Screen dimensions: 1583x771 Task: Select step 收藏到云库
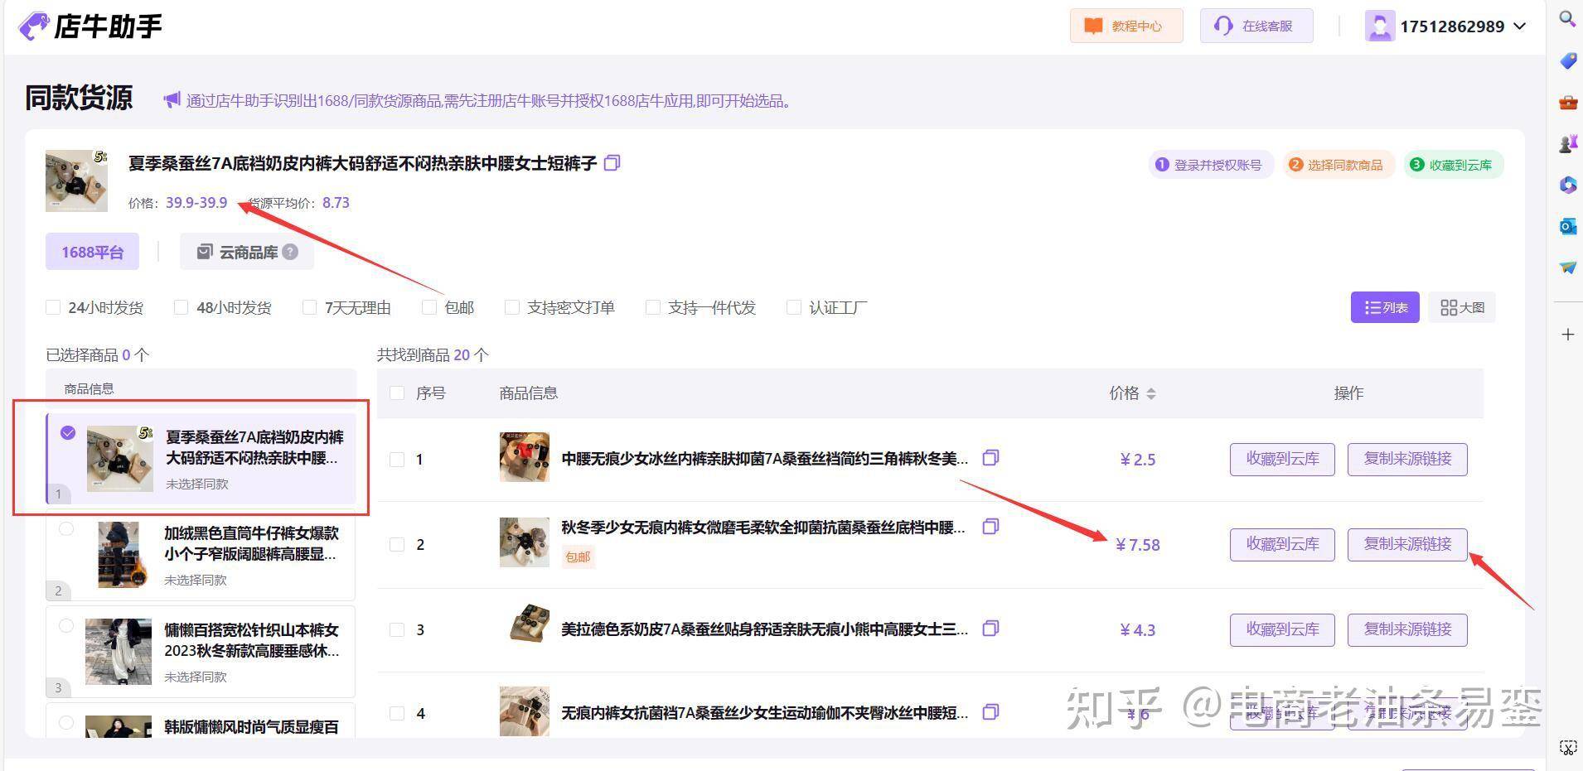pos(1453,165)
